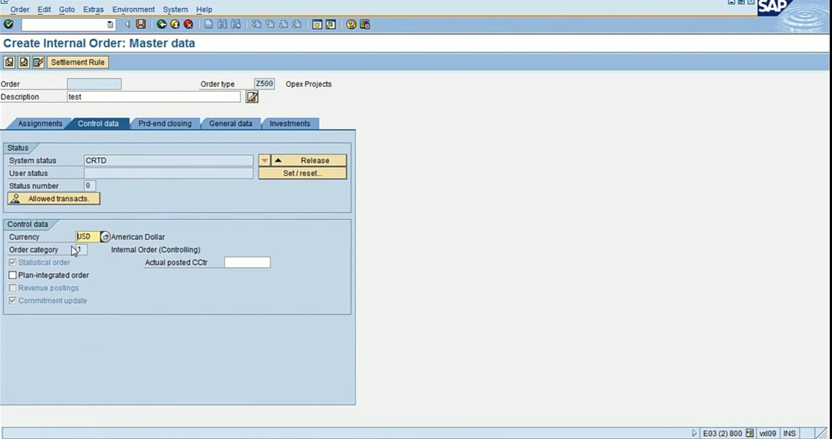The image size is (832, 439).
Task: Switch to the Assignments tab
Action: 40,123
